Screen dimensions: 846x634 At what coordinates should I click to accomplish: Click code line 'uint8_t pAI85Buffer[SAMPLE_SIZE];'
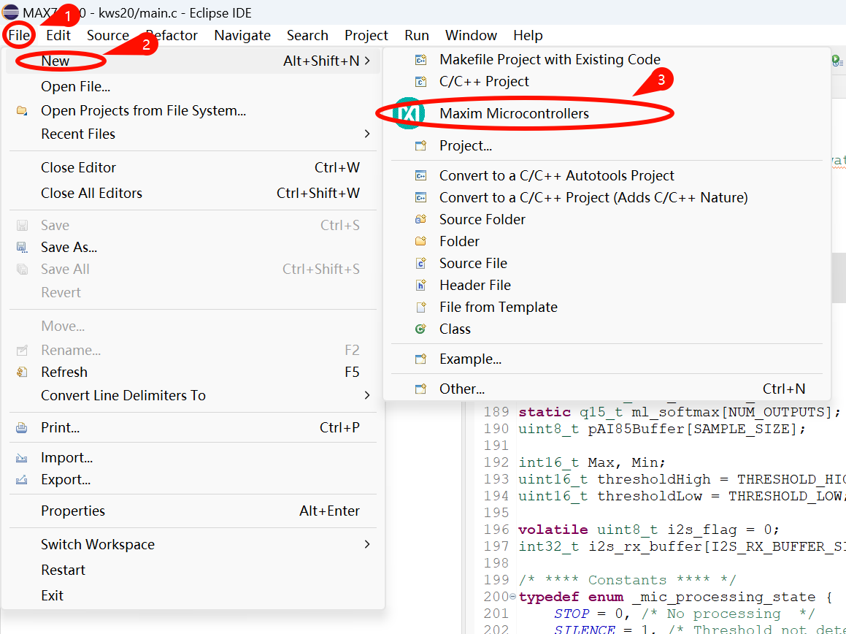coord(662,429)
